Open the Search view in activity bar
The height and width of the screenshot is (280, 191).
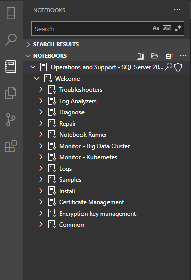[11, 40]
